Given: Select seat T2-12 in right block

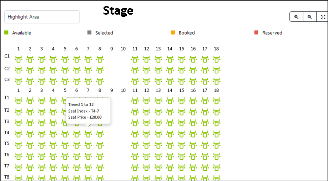Looking at the screenshot, I should click(x=146, y=112).
